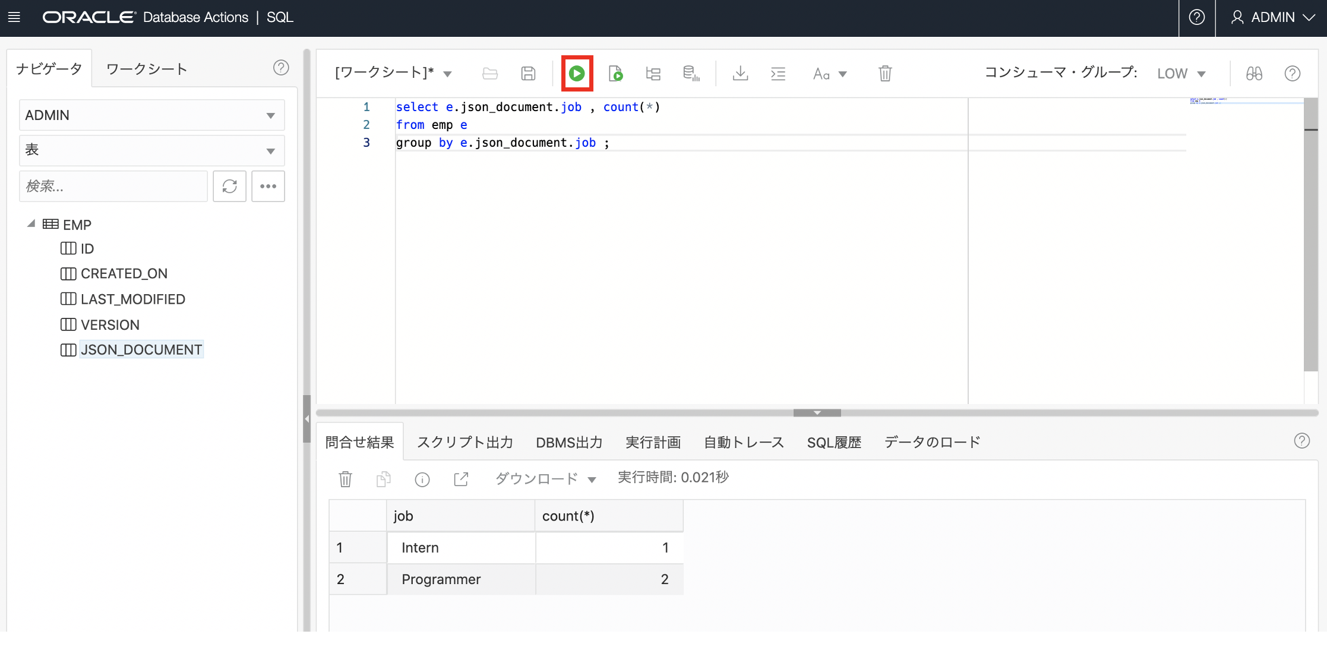Switch to the スクリプト出力 tab
The width and height of the screenshot is (1327, 656).
(465, 443)
